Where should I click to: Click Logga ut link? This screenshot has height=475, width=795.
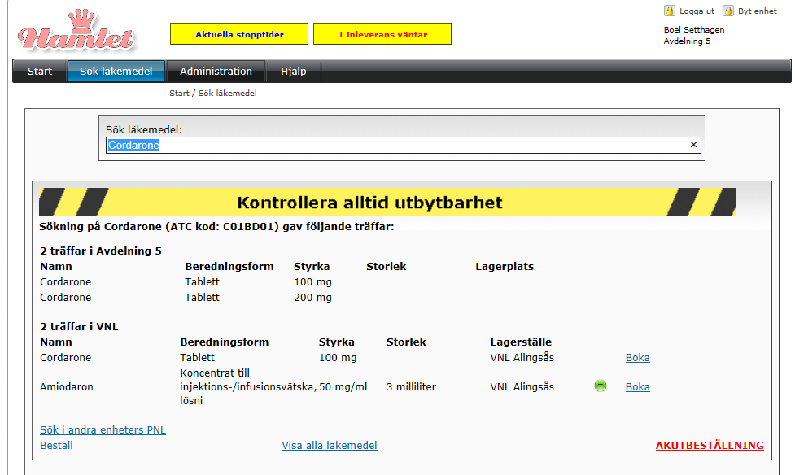[697, 11]
